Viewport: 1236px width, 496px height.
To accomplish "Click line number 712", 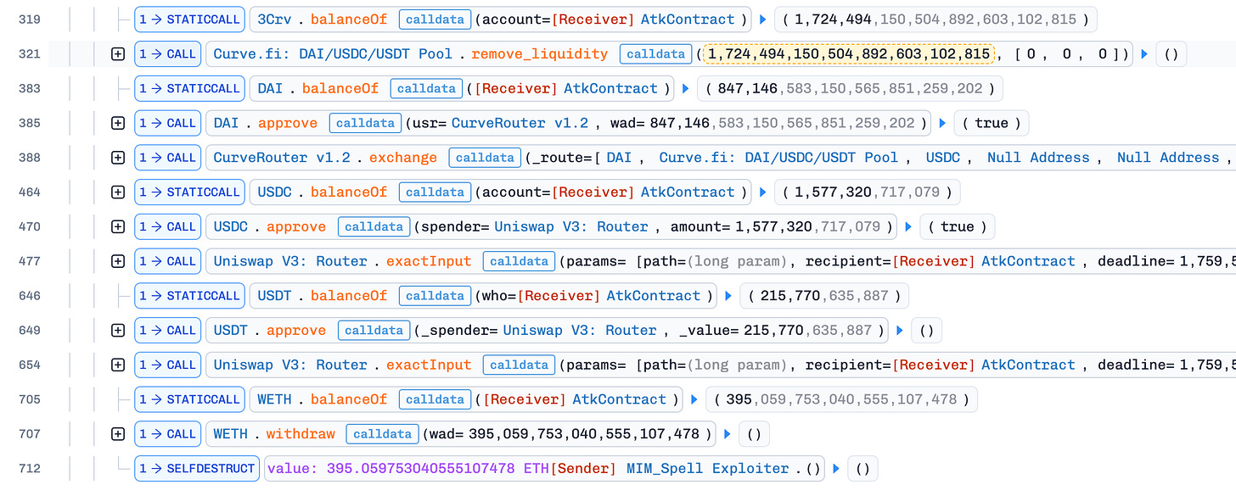I will (29, 468).
